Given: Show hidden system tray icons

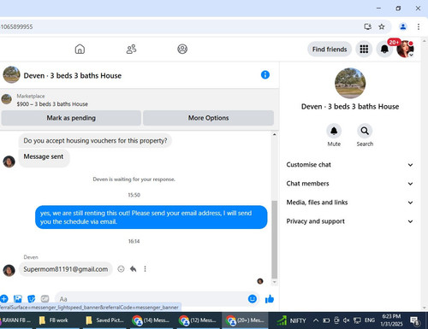Looking at the screenshot, I should coord(316,320).
